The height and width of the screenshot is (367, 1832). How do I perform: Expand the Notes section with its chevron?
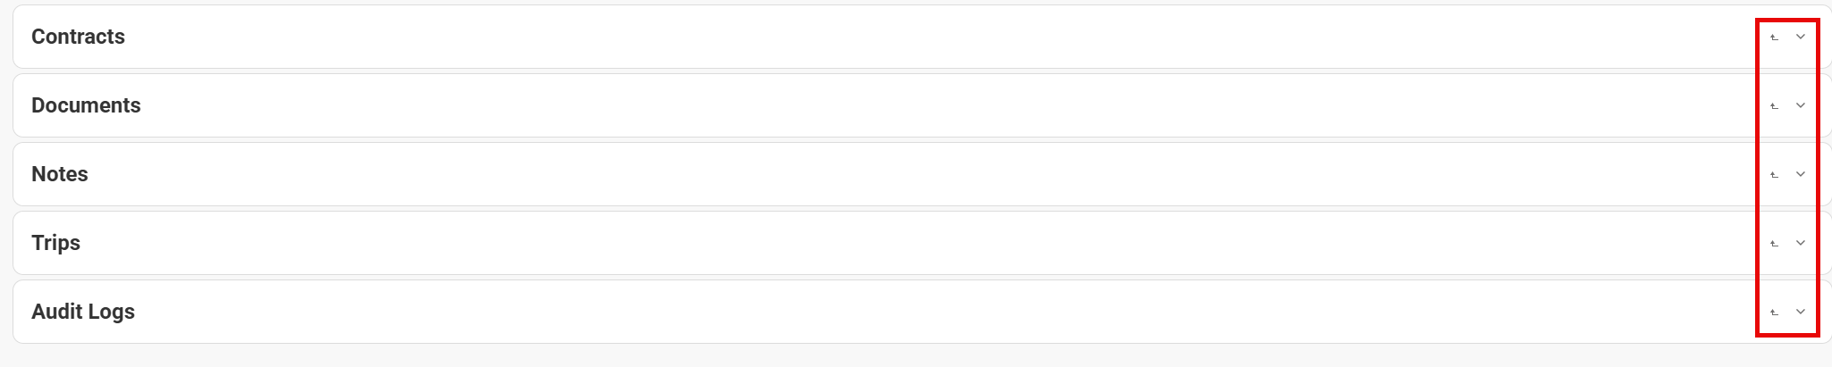click(x=1801, y=174)
